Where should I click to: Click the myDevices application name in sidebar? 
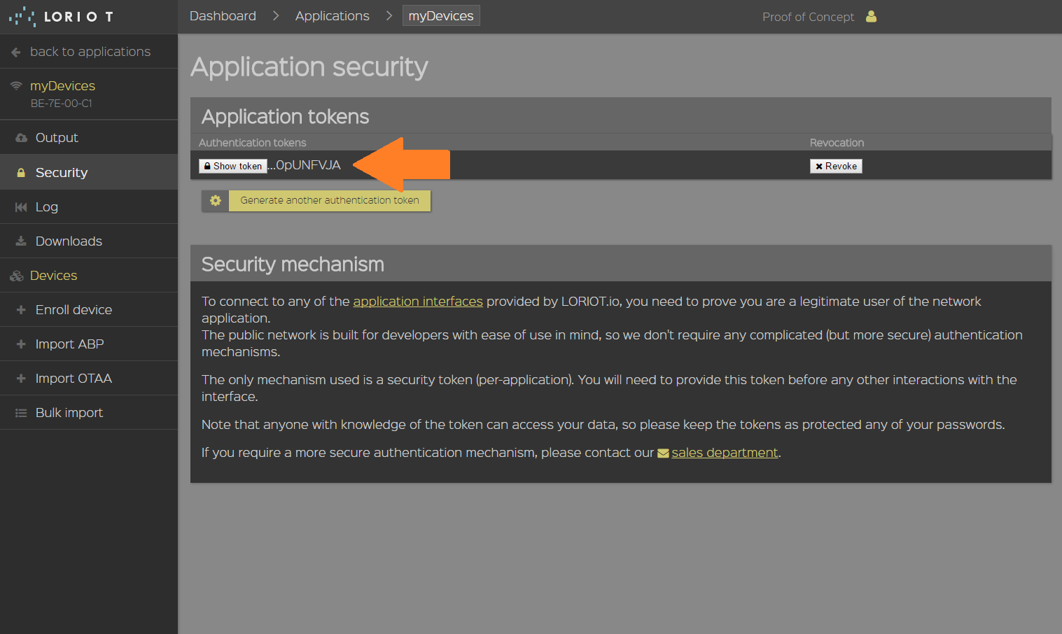click(62, 86)
